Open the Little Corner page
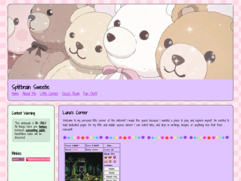 [49, 93]
